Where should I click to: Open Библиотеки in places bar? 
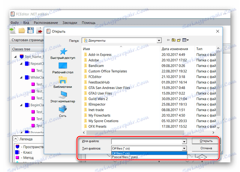(63, 83)
